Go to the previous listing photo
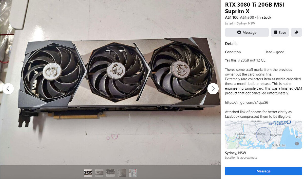The width and height of the screenshot is (304, 179). [8, 89]
